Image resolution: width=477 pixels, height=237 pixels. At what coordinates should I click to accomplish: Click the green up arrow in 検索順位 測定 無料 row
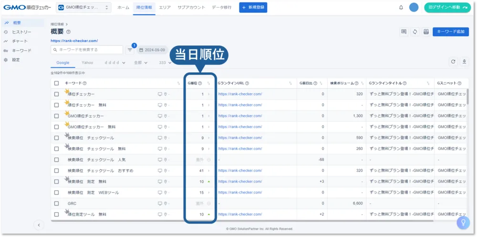[x=209, y=182]
